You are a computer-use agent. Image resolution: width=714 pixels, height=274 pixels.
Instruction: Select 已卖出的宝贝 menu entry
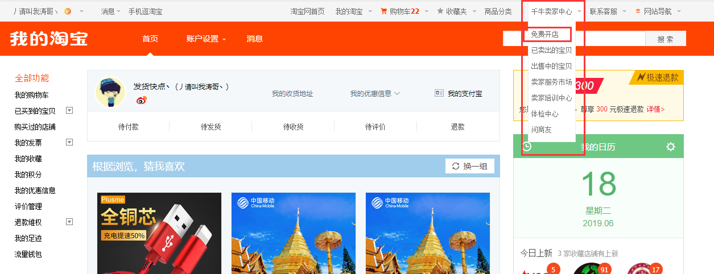[x=551, y=50]
